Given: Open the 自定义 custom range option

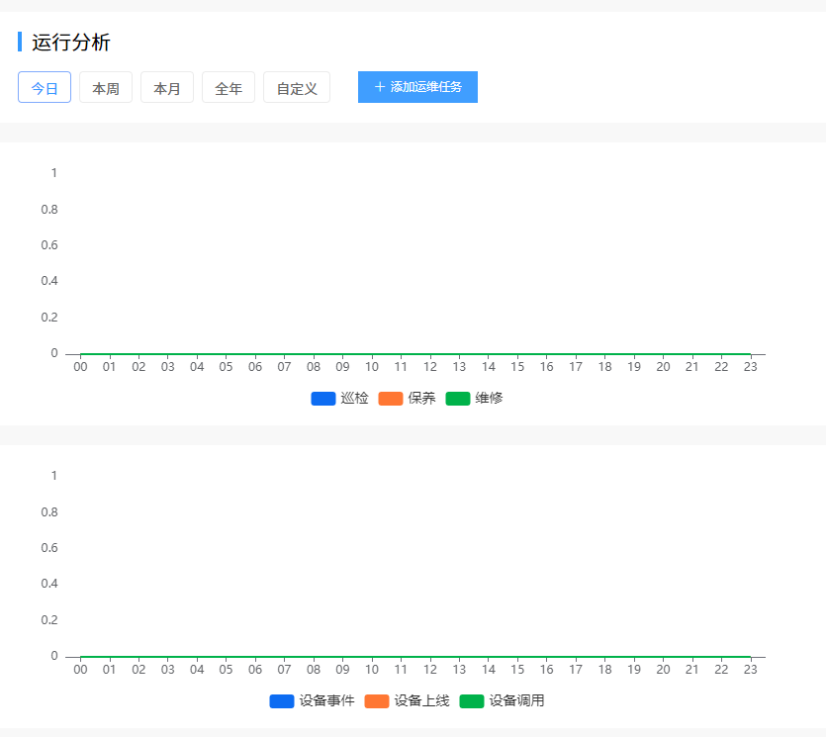Looking at the screenshot, I should pos(297,87).
